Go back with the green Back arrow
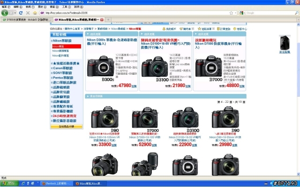 (5, 13)
